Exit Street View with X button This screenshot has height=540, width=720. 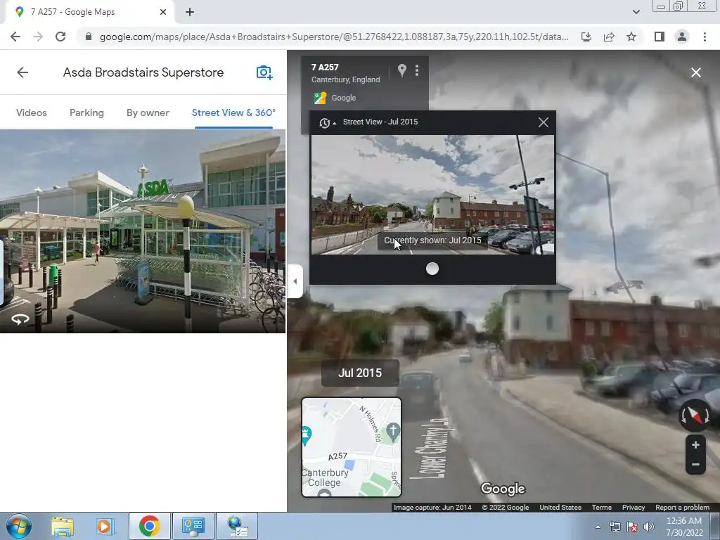(x=695, y=72)
